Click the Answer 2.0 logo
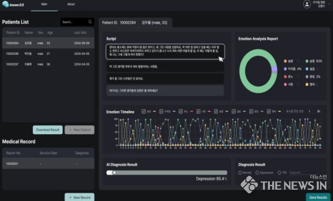Screen dimensions: 333x201 coord(13,4)
